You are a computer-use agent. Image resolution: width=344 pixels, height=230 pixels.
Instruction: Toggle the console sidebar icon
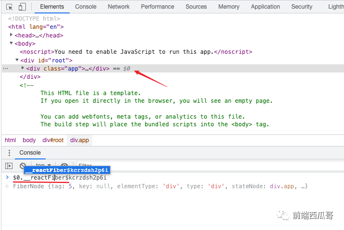tap(9, 166)
